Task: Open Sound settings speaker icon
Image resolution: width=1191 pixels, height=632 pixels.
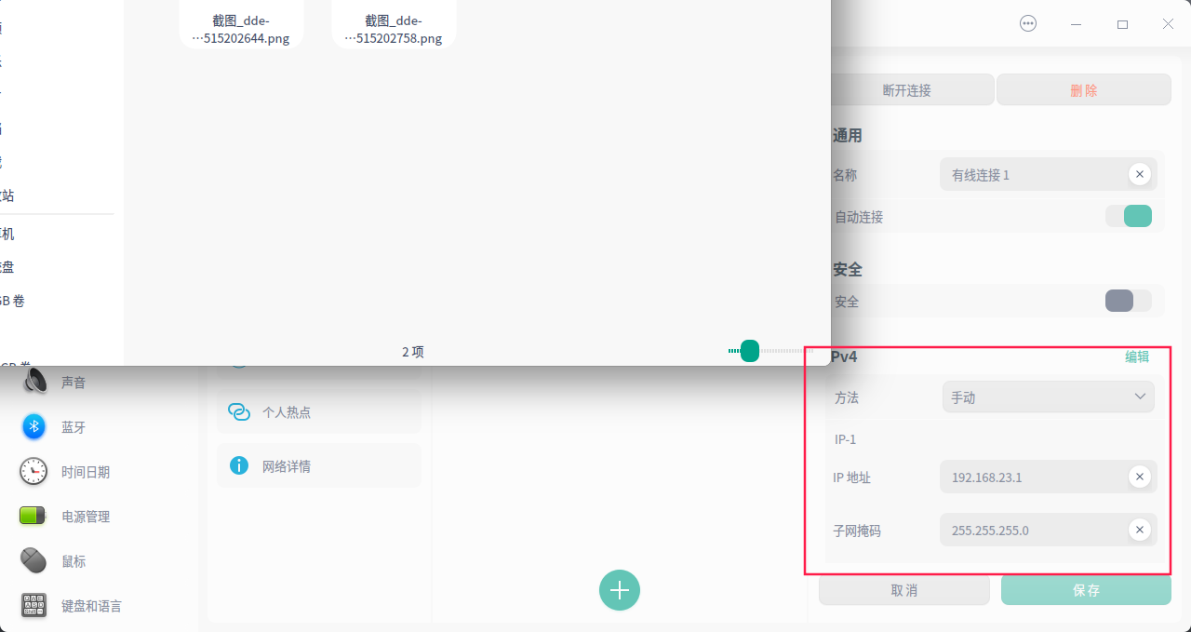Action: click(x=34, y=381)
